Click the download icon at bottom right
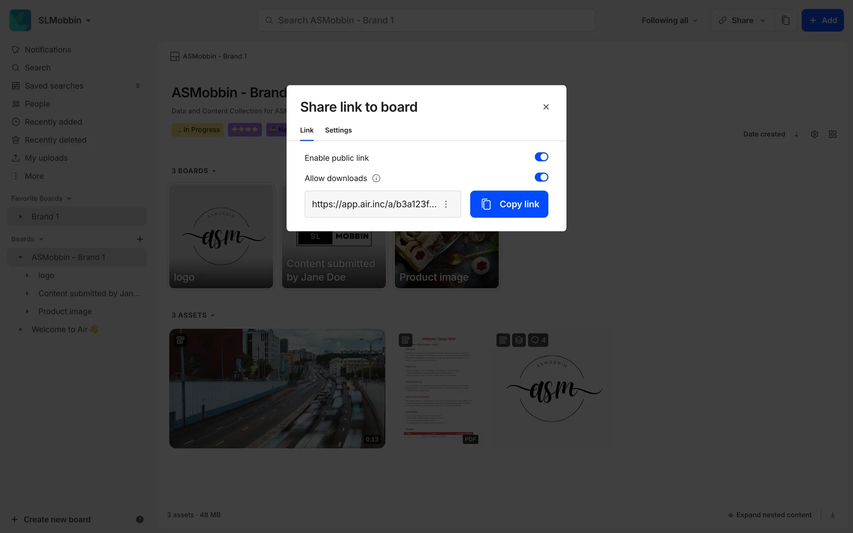This screenshot has width=853, height=533. coord(833,515)
